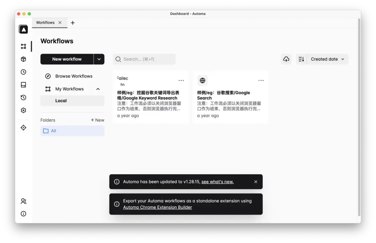Open the New workflow dropdown arrow
This screenshot has width=376, height=243.
[x=99, y=59]
